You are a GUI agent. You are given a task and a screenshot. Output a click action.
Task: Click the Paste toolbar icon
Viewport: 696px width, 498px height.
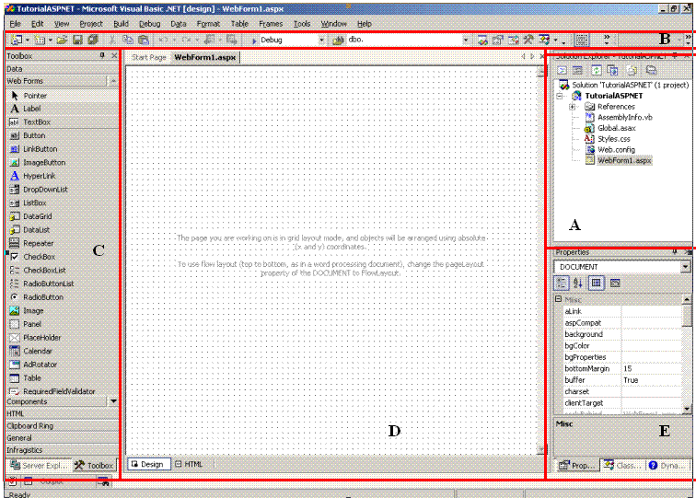(x=144, y=40)
